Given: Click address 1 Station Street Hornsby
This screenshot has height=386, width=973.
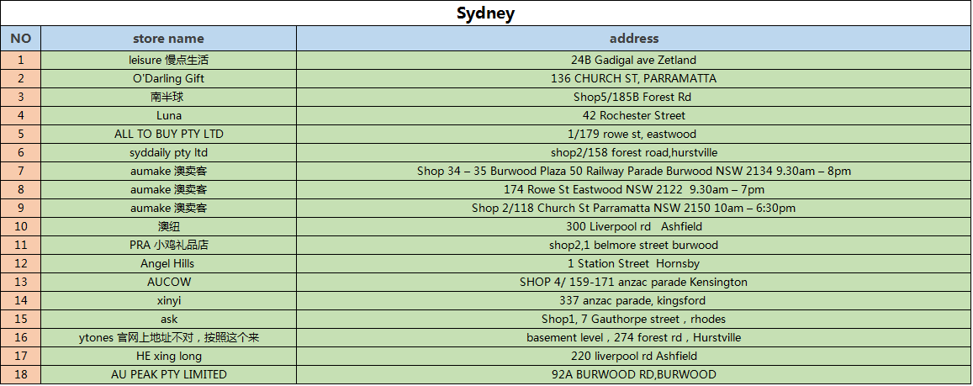Looking at the screenshot, I should [x=633, y=264].
